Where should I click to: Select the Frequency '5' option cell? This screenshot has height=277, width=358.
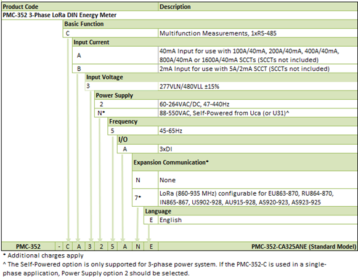point(133,130)
